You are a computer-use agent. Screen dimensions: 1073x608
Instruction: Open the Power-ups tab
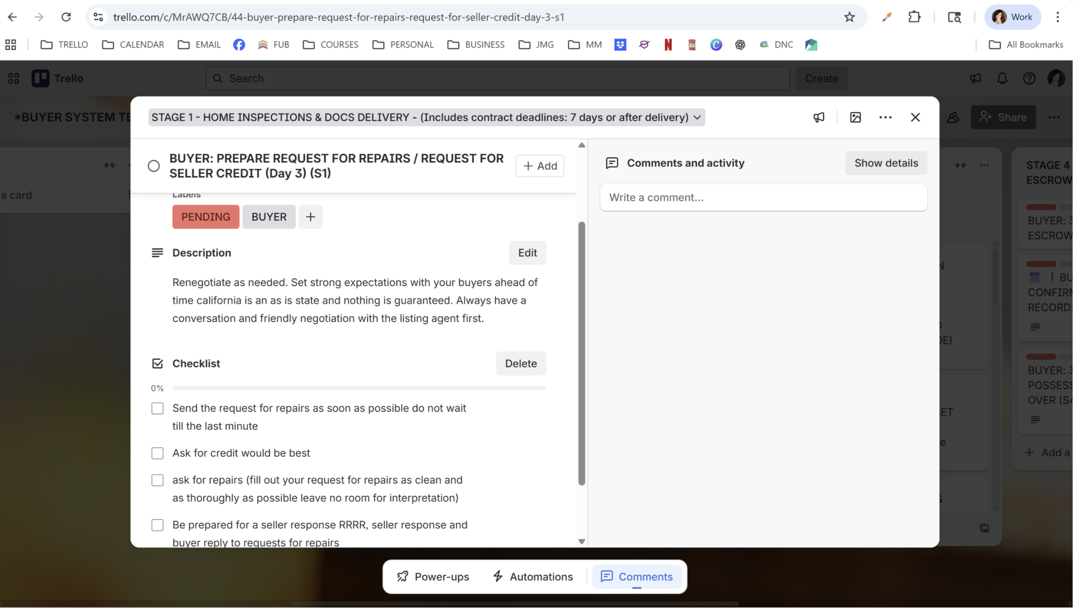tap(433, 576)
